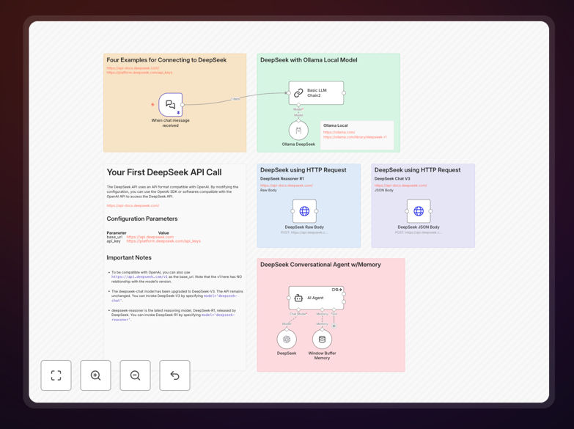Click the Important Notes heading
The height and width of the screenshot is (429, 574).
coord(129,257)
